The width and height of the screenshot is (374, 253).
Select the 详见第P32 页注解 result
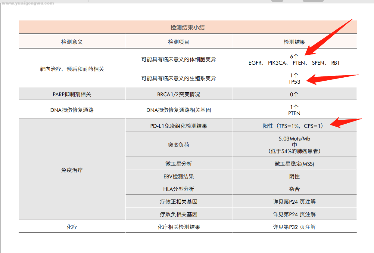click(294, 227)
